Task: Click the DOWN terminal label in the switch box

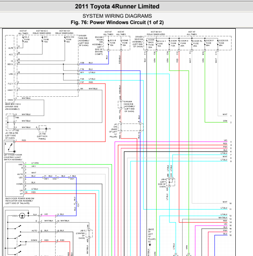Action: click(34, 240)
